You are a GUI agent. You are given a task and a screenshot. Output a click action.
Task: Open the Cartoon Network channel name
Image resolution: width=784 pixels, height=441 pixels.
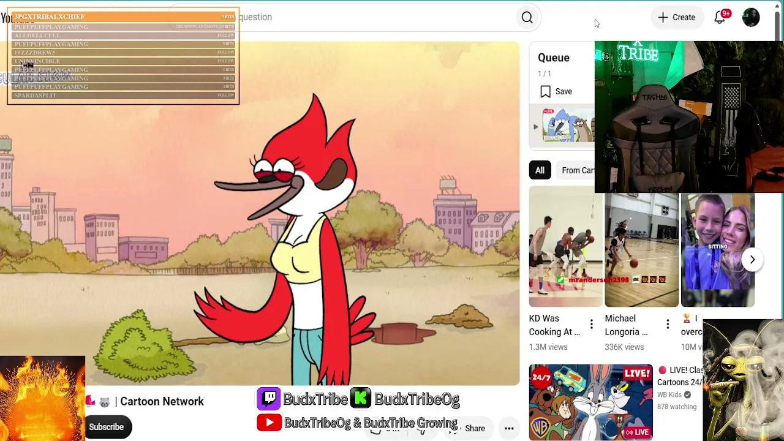click(162, 401)
